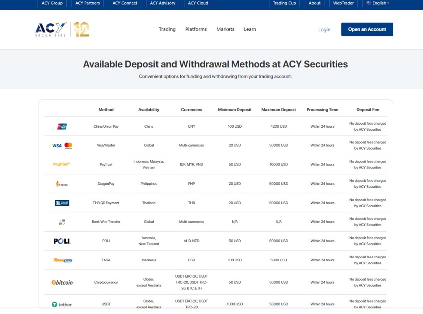Click the PayTrust method name text

[x=106, y=164]
